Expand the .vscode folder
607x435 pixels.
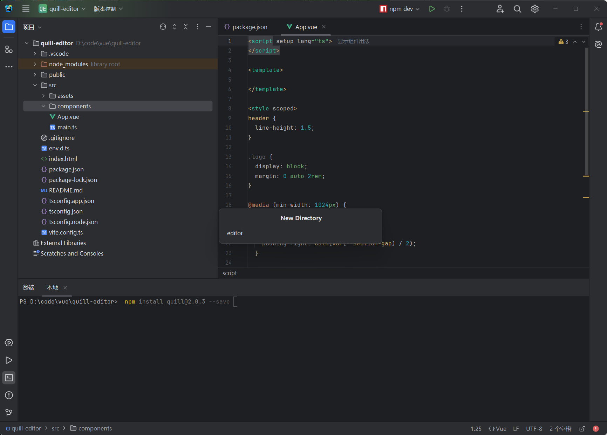coord(35,54)
